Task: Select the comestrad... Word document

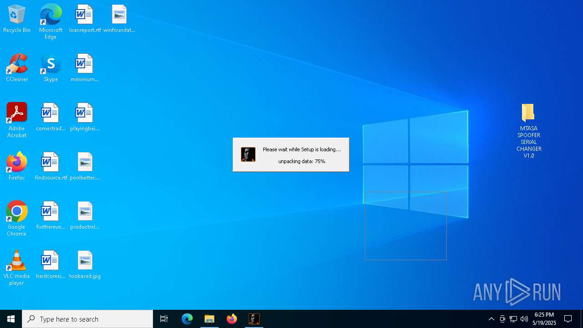Action: click(51, 117)
